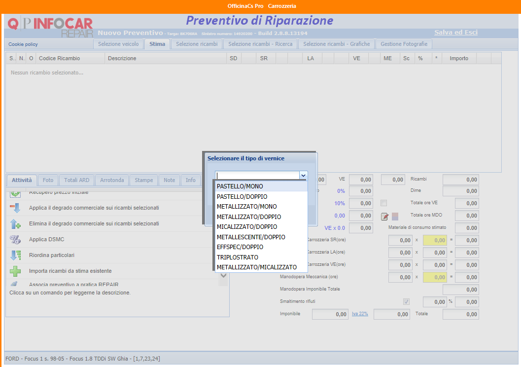Viewport: 521px width, 367px height.
Task: Click Applica il degrado commerciale command
Action: pyautogui.click(x=94, y=208)
